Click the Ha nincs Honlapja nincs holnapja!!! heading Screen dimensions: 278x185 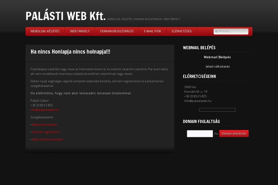[70, 52]
